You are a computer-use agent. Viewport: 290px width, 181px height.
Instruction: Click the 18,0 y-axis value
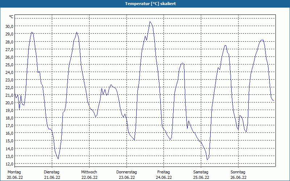[9, 118]
